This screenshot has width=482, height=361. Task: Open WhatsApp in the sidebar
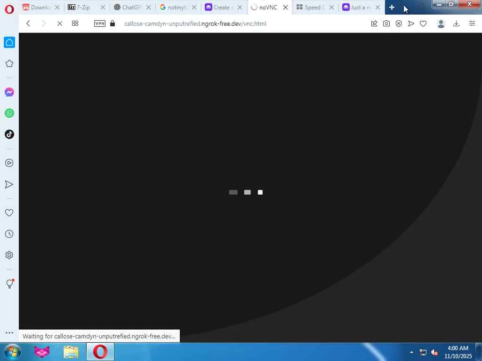tap(9, 113)
